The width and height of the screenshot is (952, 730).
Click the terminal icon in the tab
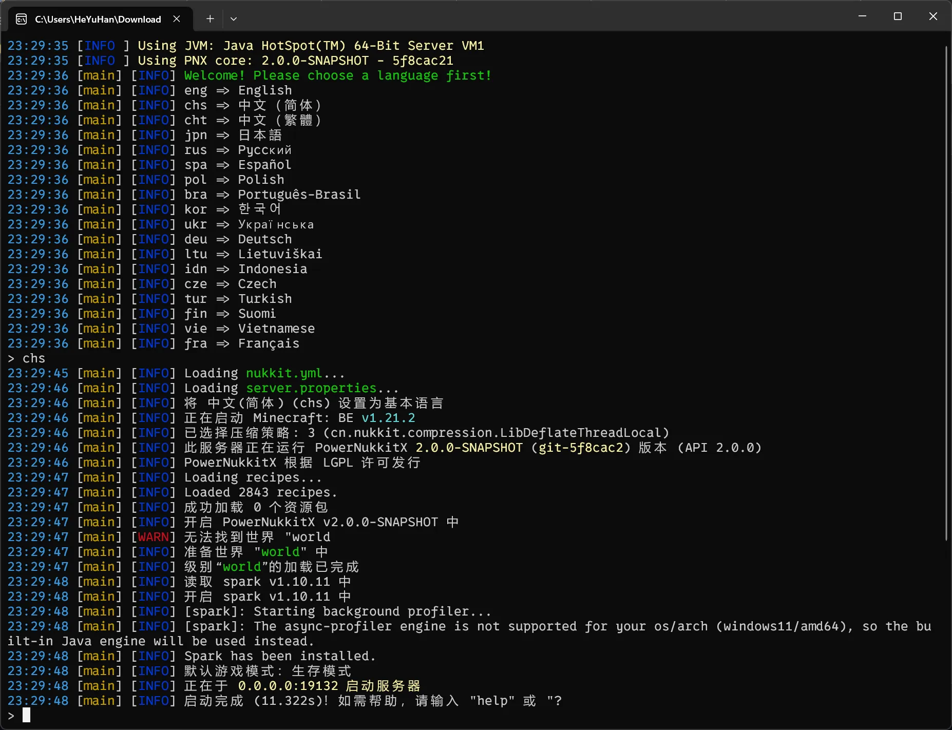pyautogui.click(x=21, y=19)
